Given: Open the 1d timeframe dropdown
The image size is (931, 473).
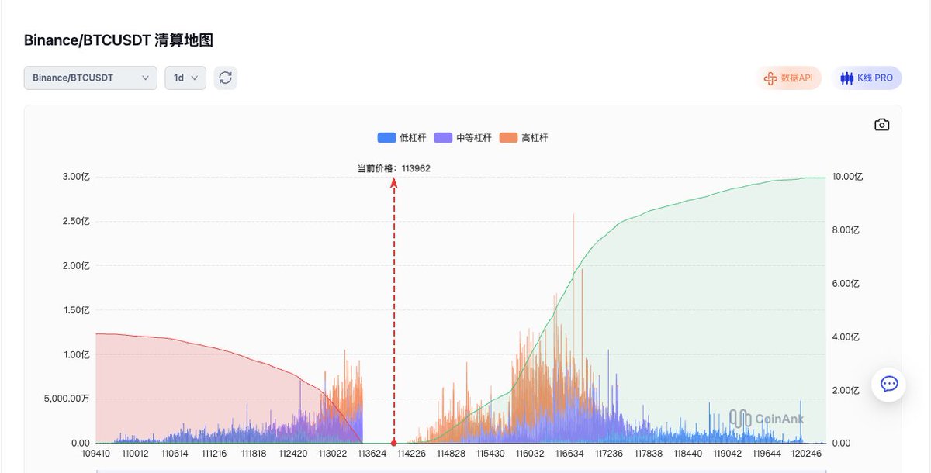Looking at the screenshot, I should (185, 78).
